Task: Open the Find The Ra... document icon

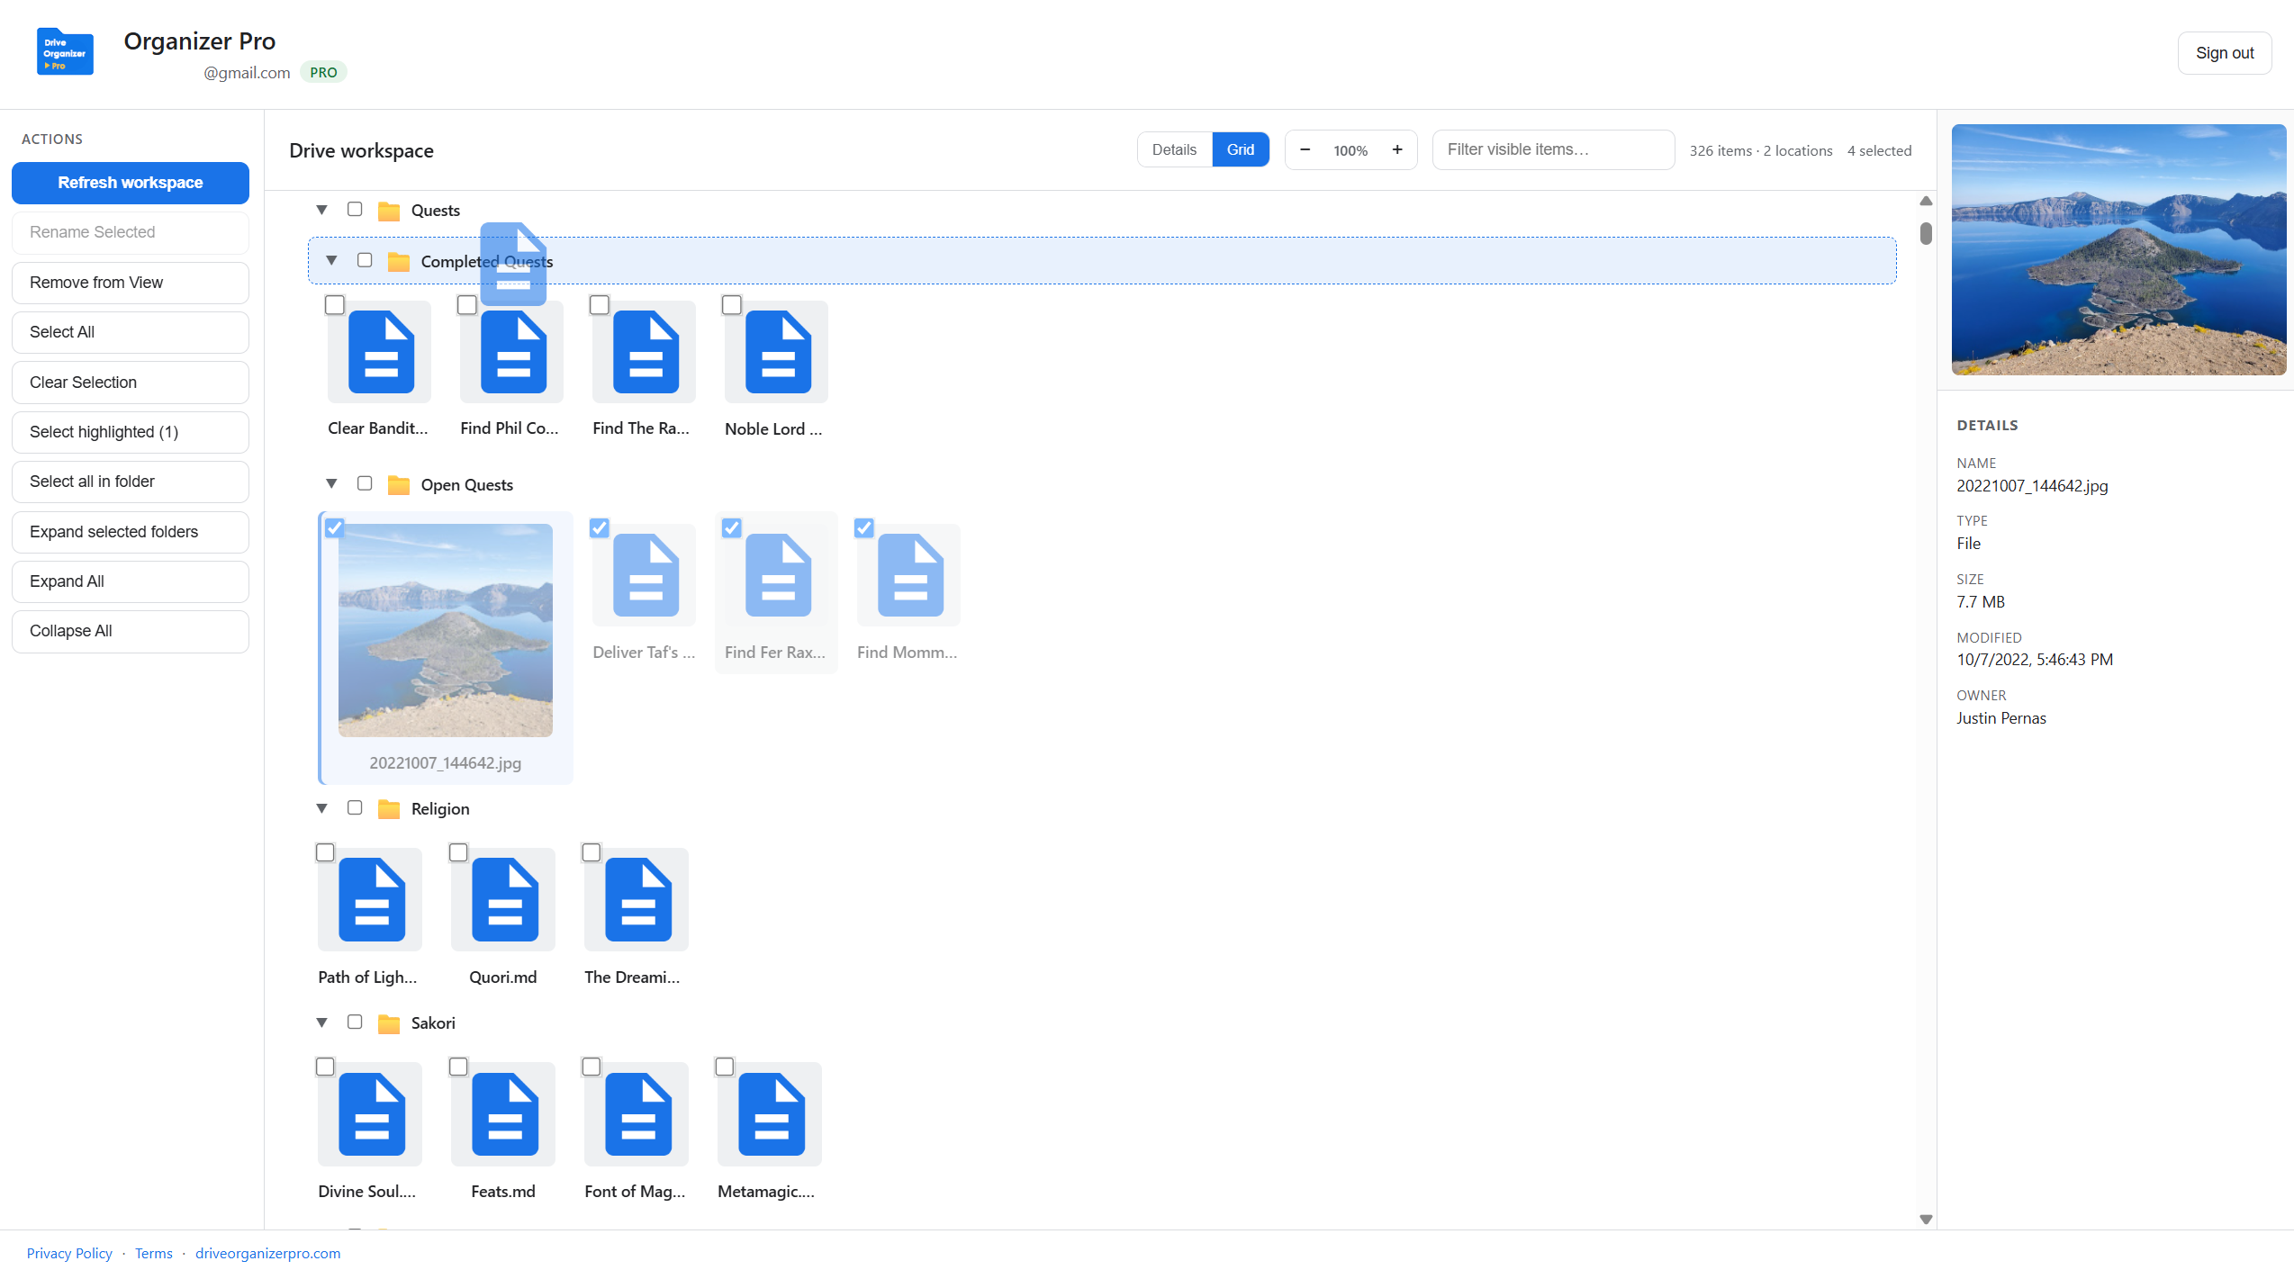Action: click(646, 352)
